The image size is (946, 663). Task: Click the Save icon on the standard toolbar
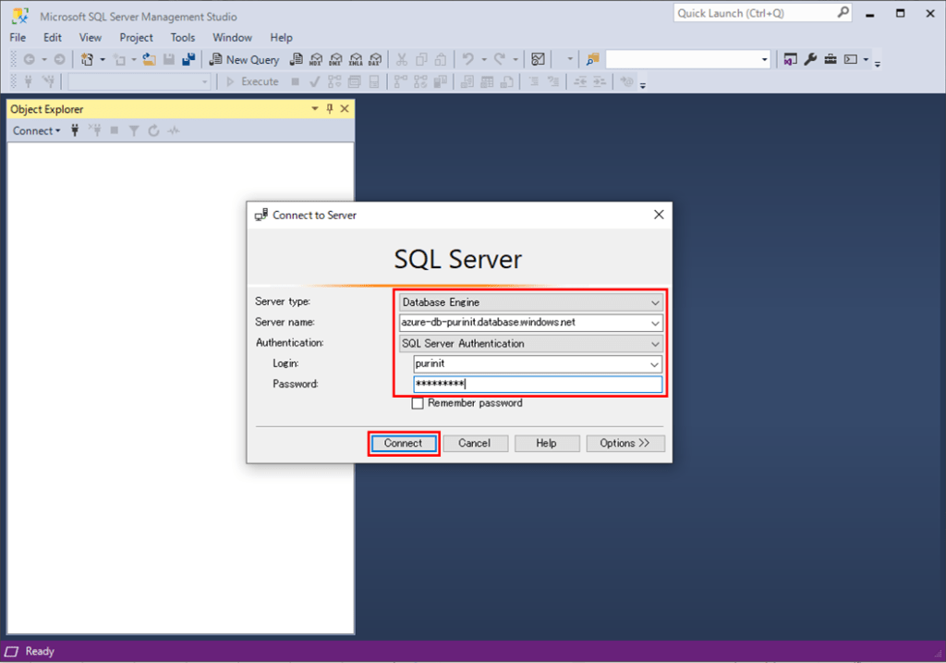coord(171,59)
